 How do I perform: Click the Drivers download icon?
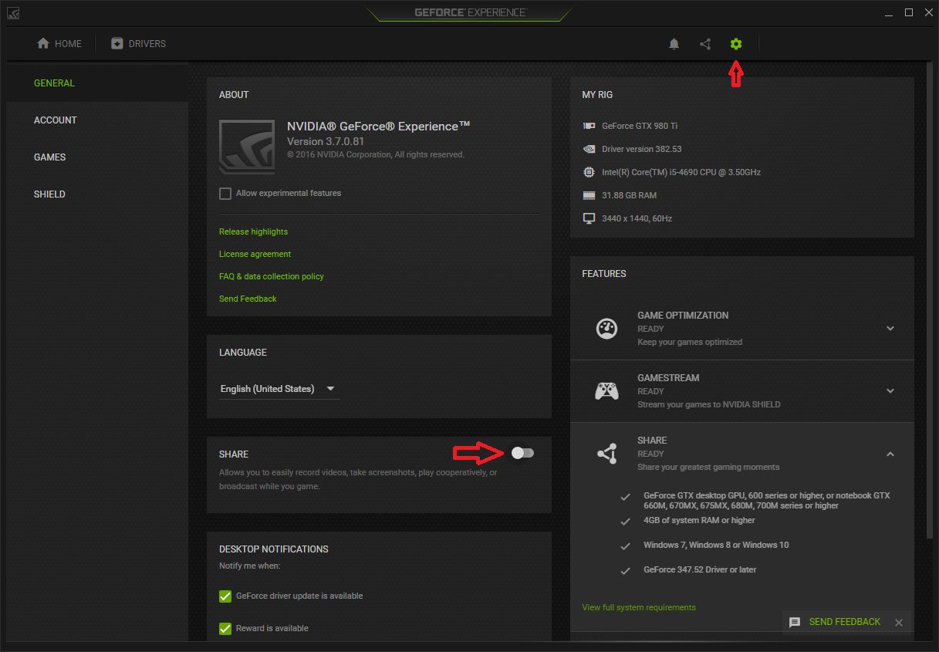pyautogui.click(x=117, y=43)
